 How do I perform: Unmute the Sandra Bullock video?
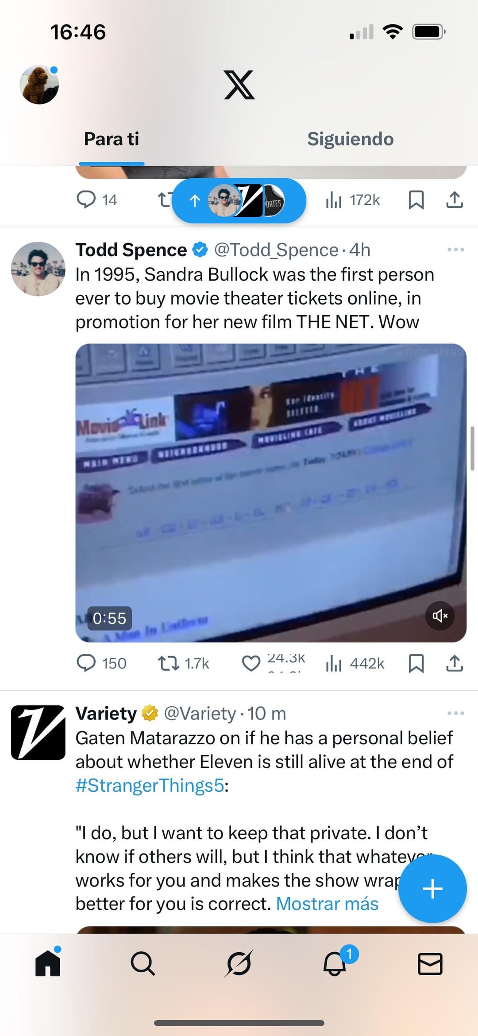point(440,615)
